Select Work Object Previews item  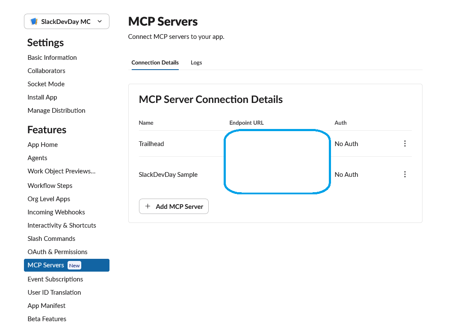coord(62,171)
